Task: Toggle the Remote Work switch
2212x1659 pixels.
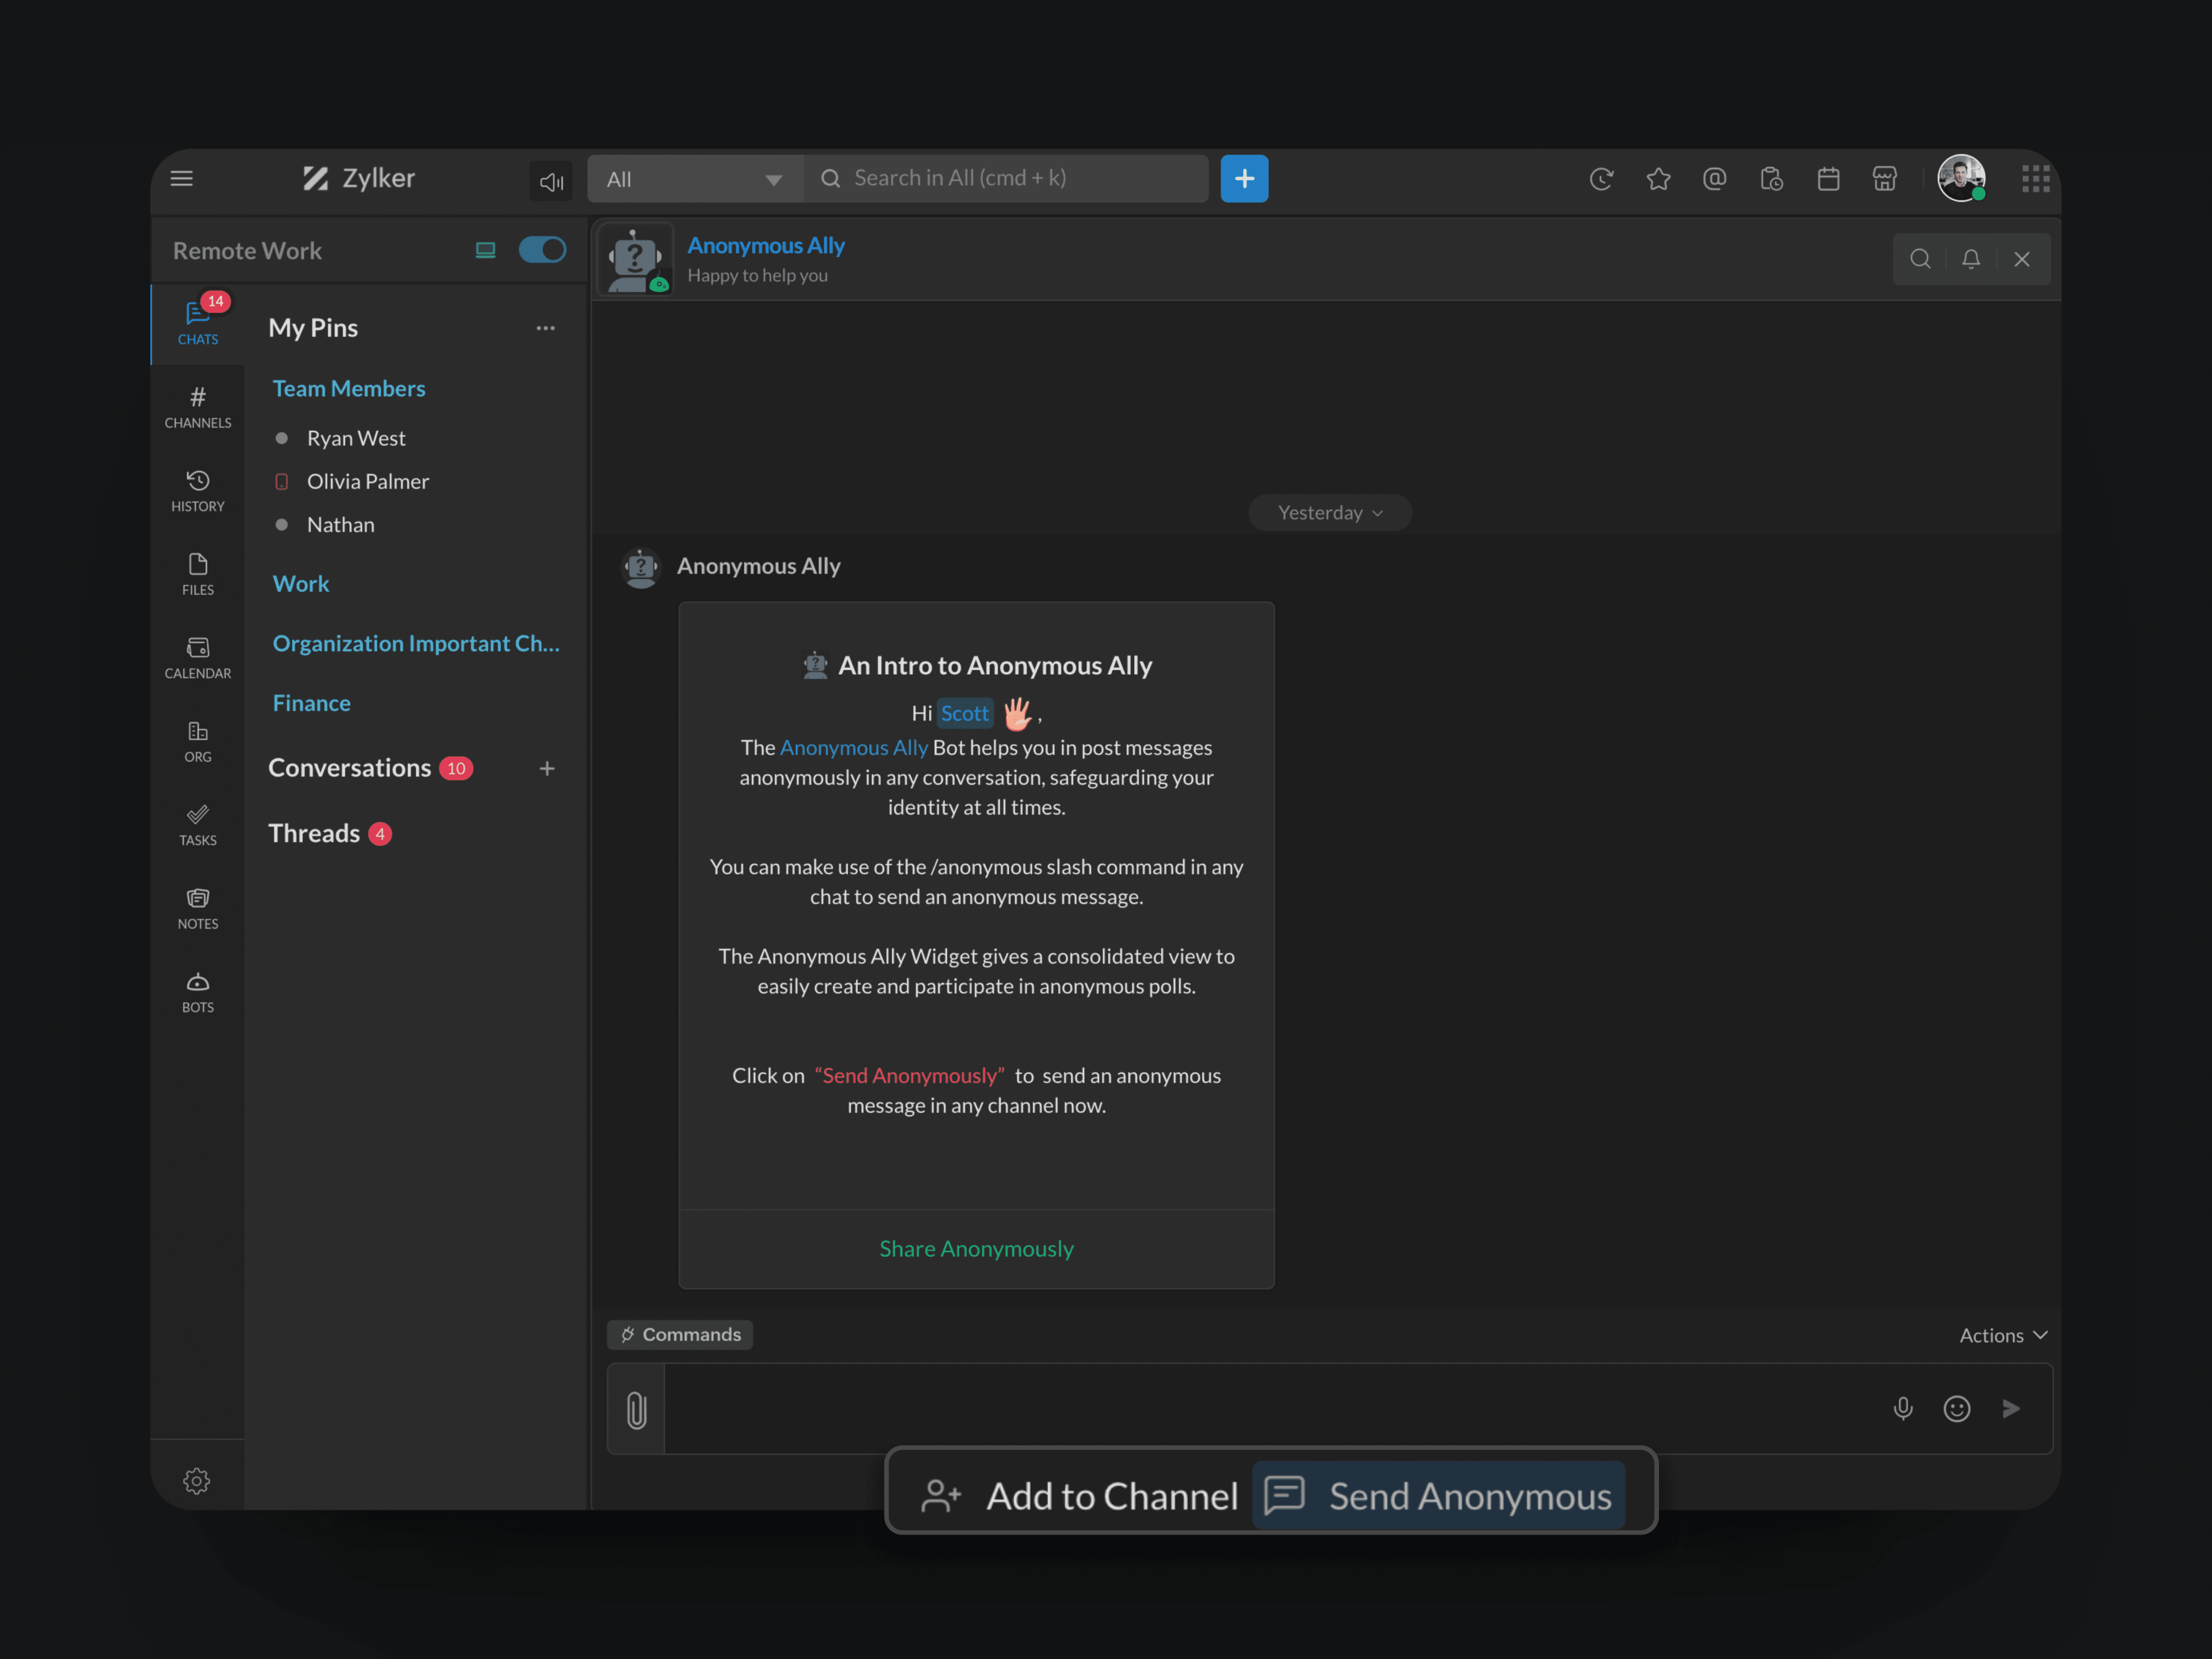Action: 542,250
